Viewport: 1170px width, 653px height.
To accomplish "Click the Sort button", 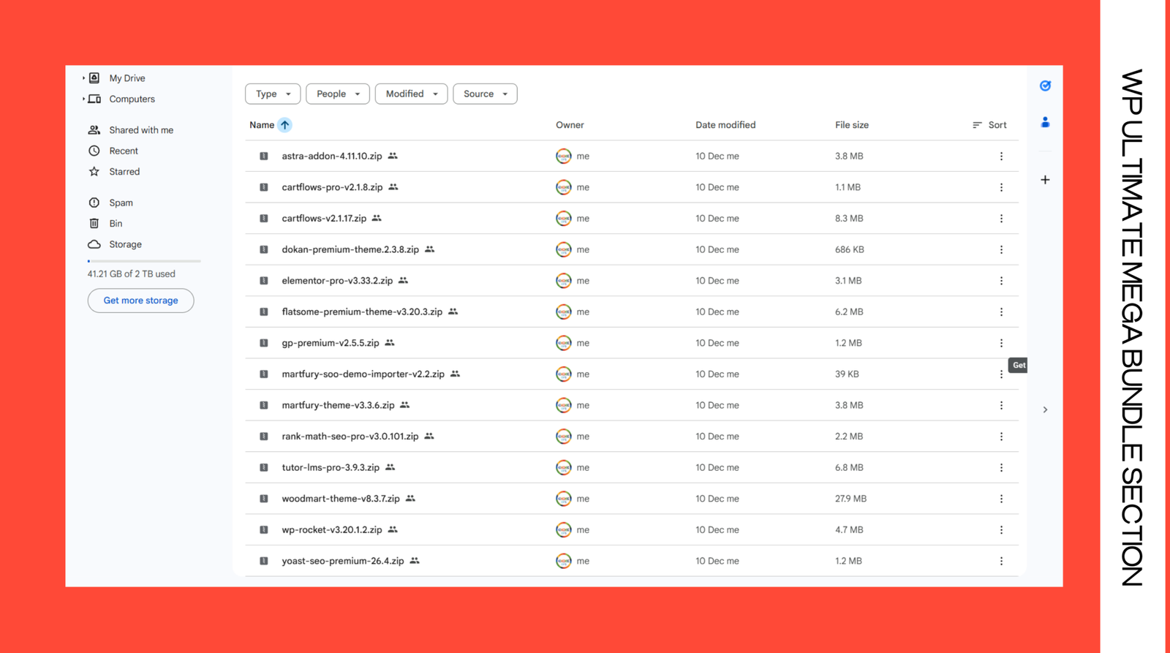I will coord(989,125).
